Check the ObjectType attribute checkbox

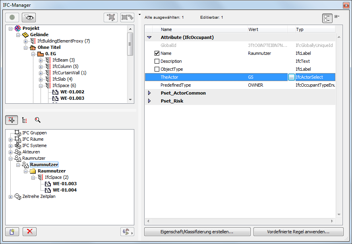click(157, 69)
